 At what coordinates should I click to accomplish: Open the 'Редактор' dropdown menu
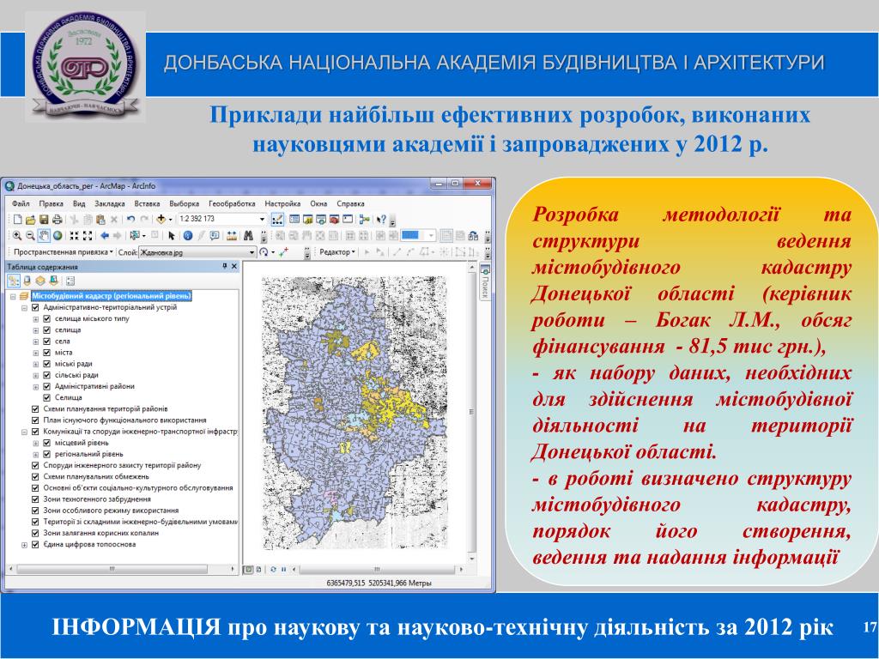[336, 252]
